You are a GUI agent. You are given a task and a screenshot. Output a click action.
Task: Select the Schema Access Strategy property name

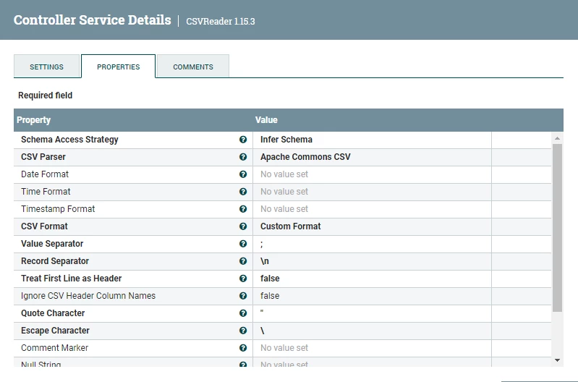69,140
